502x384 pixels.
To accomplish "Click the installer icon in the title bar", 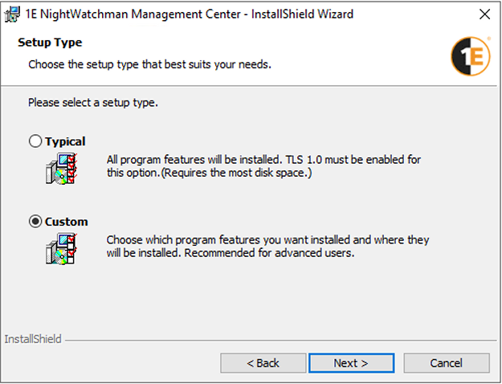I will [13, 14].
